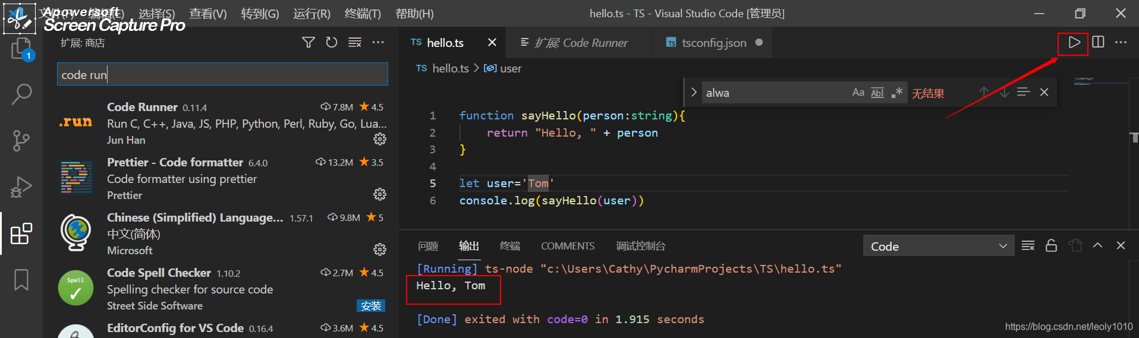
Task: Open the Explorer view in activity bar
Action: pos(21,49)
